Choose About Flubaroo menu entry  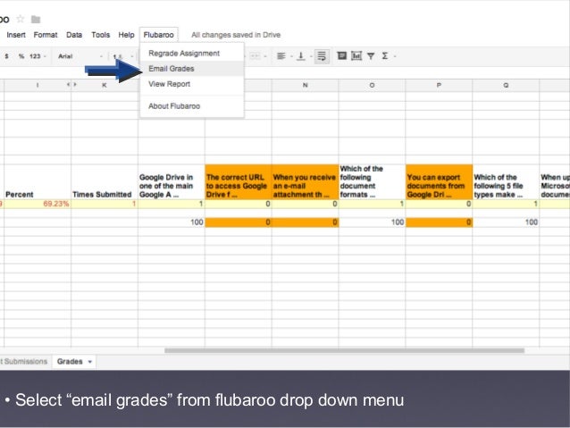pos(192,106)
